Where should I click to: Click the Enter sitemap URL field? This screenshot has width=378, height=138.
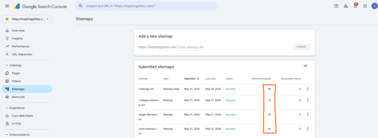234,47
